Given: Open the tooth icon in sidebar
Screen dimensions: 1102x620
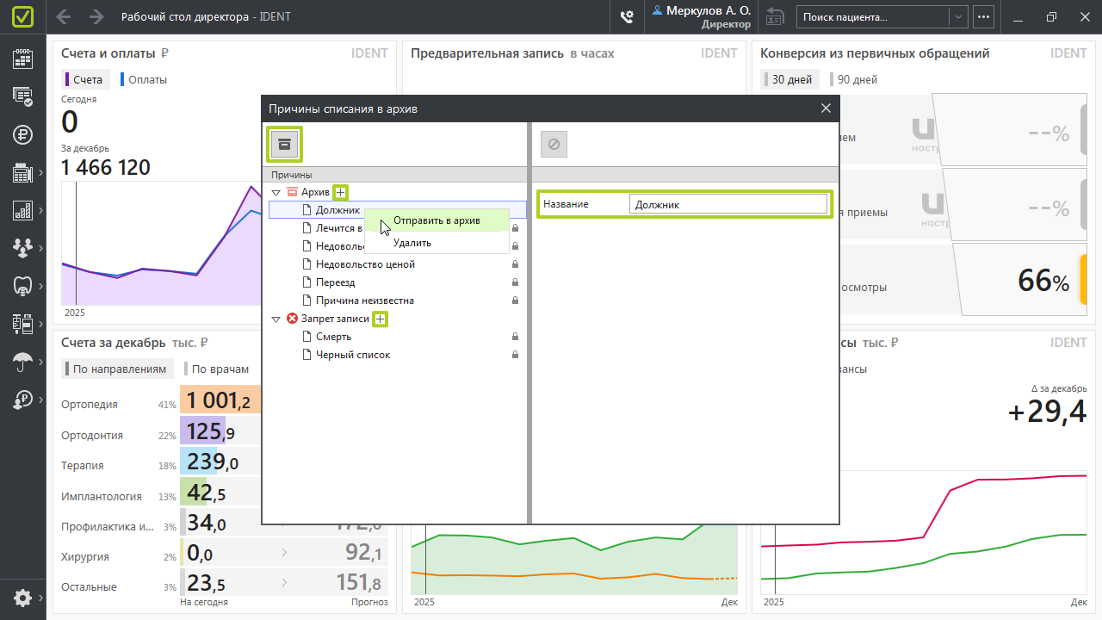Looking at the screenshot, I should coord(23,286).
